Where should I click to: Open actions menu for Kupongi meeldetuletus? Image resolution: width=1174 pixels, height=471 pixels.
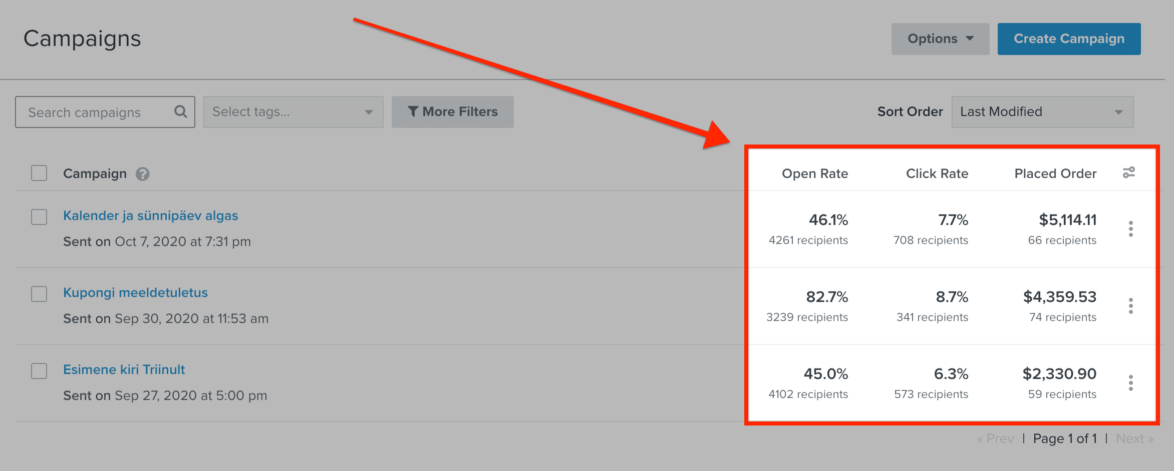coord(1130,306)
